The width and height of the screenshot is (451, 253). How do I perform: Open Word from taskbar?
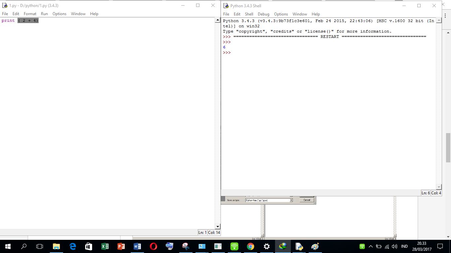(x=137, y=246)
